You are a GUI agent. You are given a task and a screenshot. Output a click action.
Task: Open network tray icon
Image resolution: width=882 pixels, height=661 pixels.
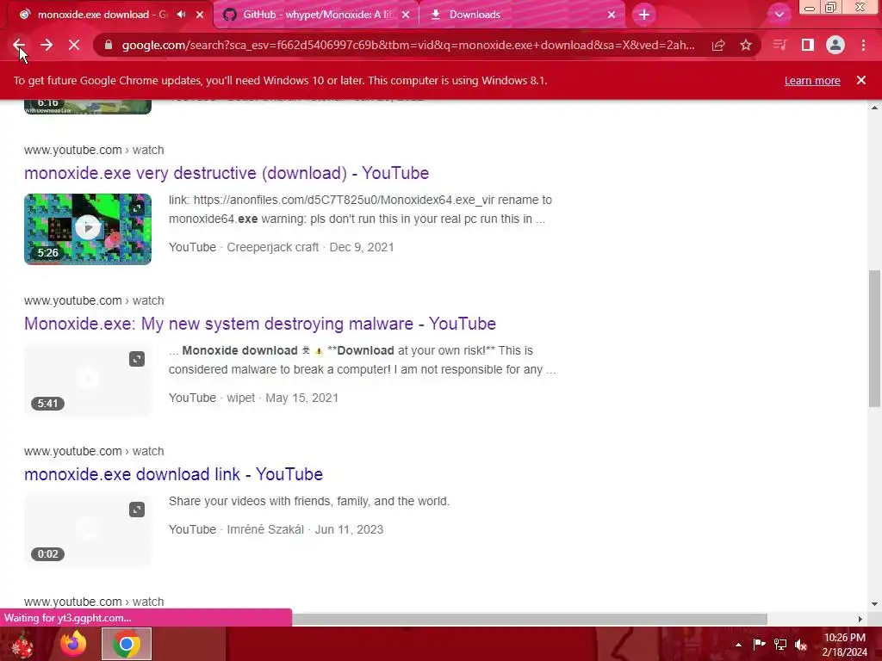[780, 644]
